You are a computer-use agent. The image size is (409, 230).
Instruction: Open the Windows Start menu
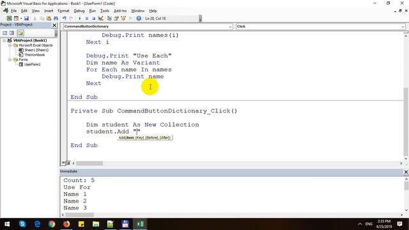[x=7, y=224]
